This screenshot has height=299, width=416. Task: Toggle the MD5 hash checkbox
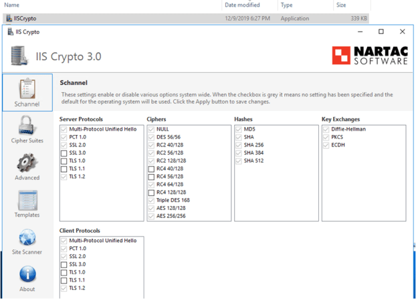(x=239, y=130)
